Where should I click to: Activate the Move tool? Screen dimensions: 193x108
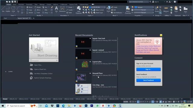click(30, 7)
